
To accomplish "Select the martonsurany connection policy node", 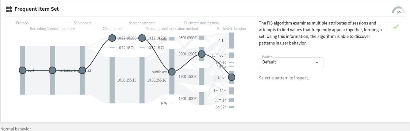I will (x=52, y=70).
